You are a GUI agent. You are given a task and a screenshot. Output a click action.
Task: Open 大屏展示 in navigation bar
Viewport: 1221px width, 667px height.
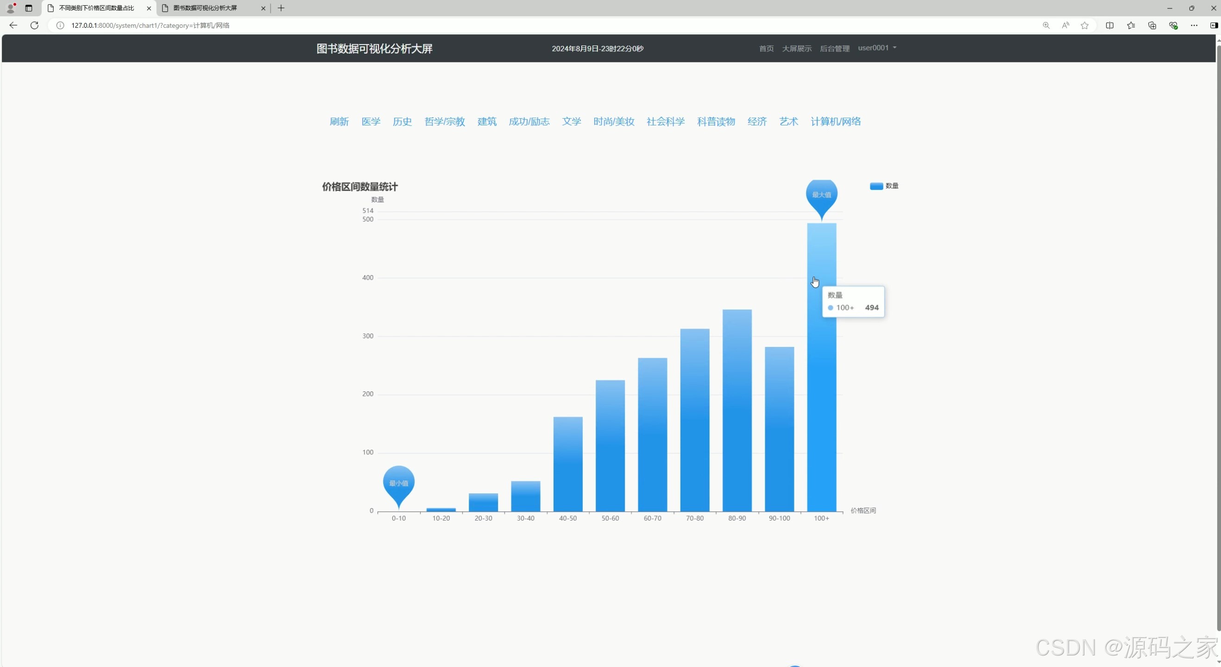pyautogui.click(x=797, y=48)
